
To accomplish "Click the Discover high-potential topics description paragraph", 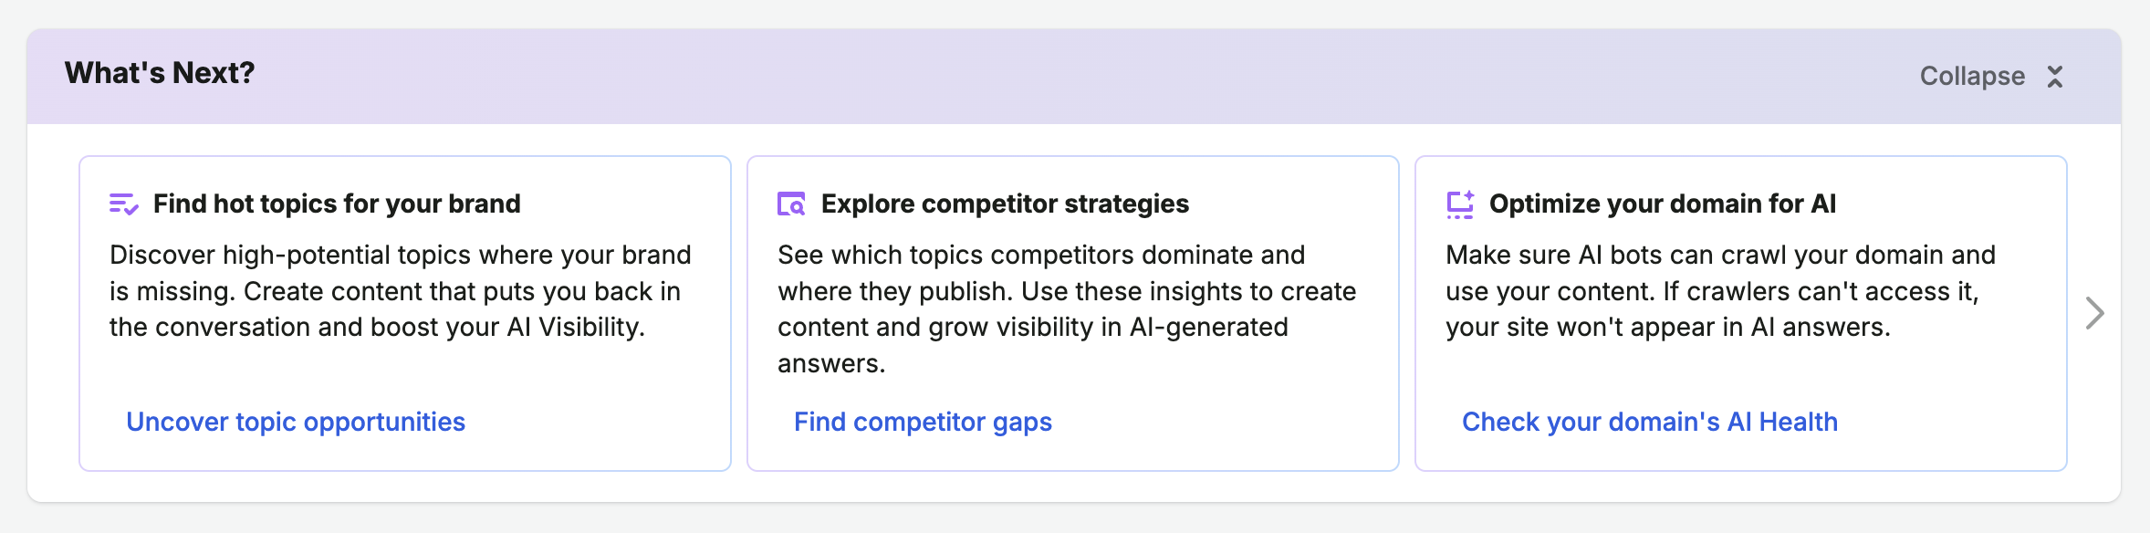I will point(401,291).
